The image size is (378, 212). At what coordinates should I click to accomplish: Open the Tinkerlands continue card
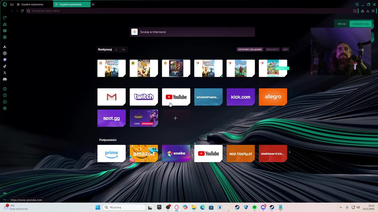(273, 68)
